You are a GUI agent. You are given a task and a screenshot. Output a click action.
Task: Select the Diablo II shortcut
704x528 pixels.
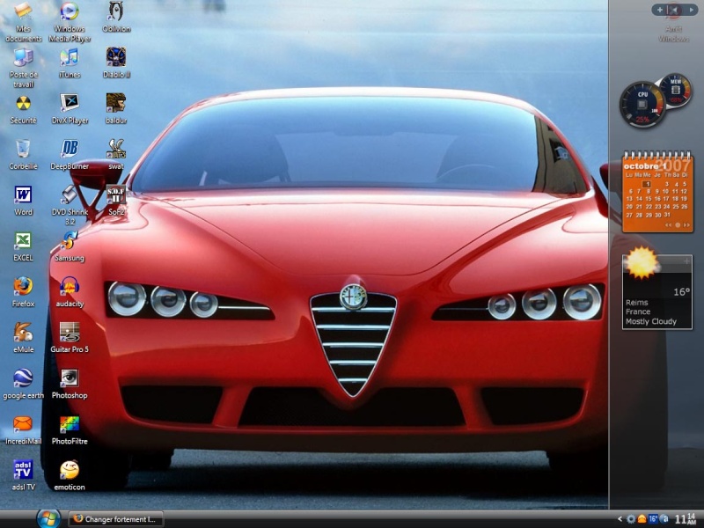click(x=116, y=63)
